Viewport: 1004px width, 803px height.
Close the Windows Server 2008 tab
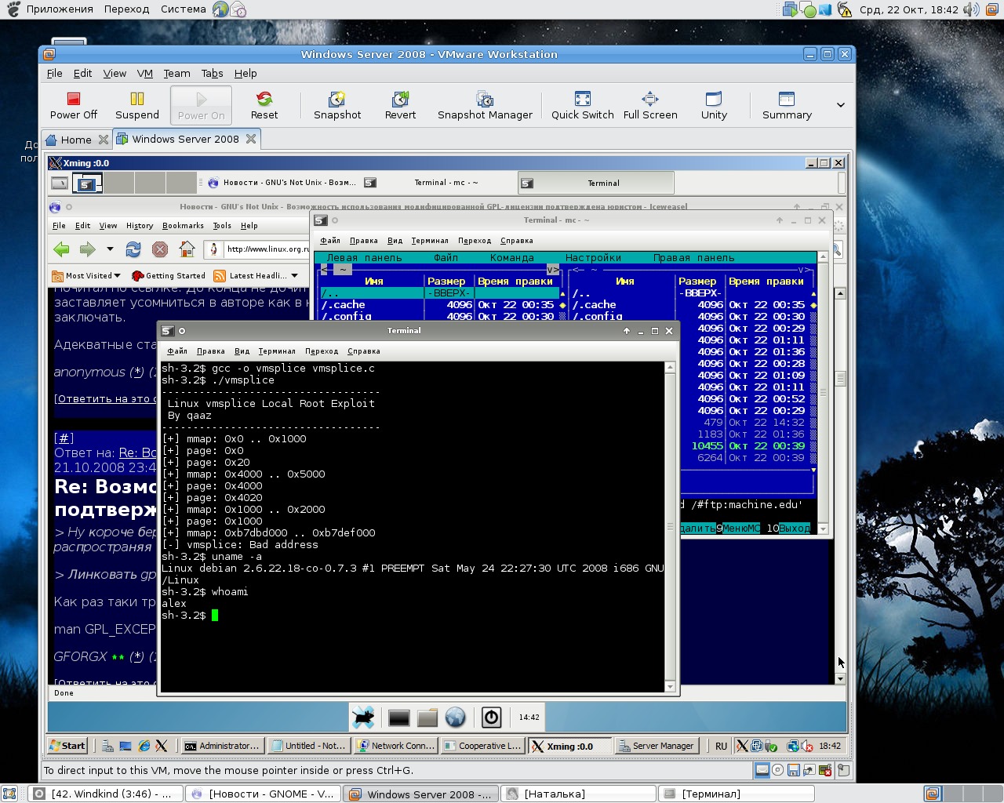(x=251, y=139)
